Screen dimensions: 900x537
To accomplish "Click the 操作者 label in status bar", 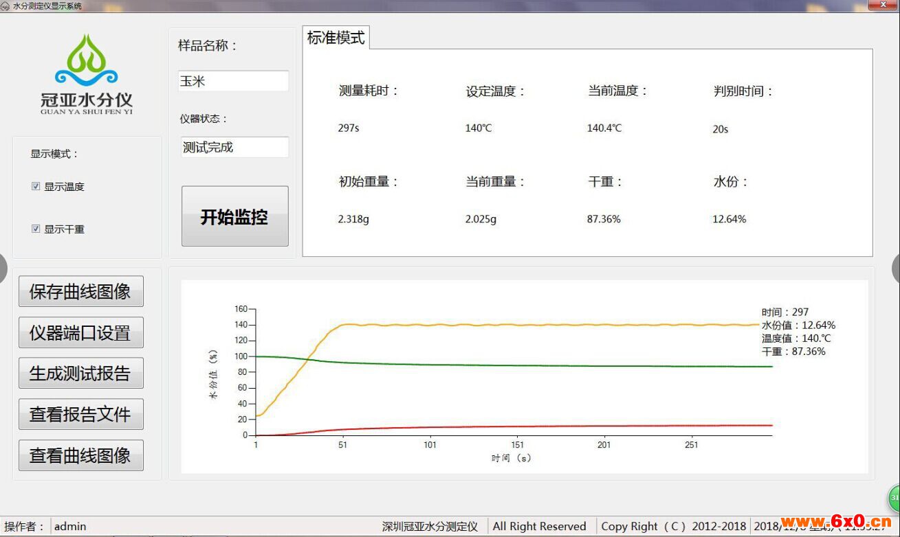I will pyautogui.click(x=23, y=527).
